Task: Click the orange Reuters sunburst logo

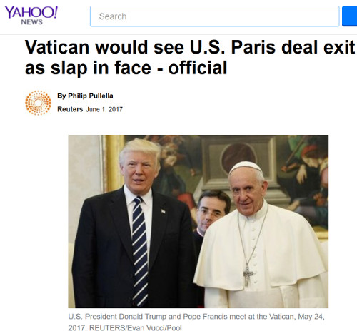Action: coord(38,103)
